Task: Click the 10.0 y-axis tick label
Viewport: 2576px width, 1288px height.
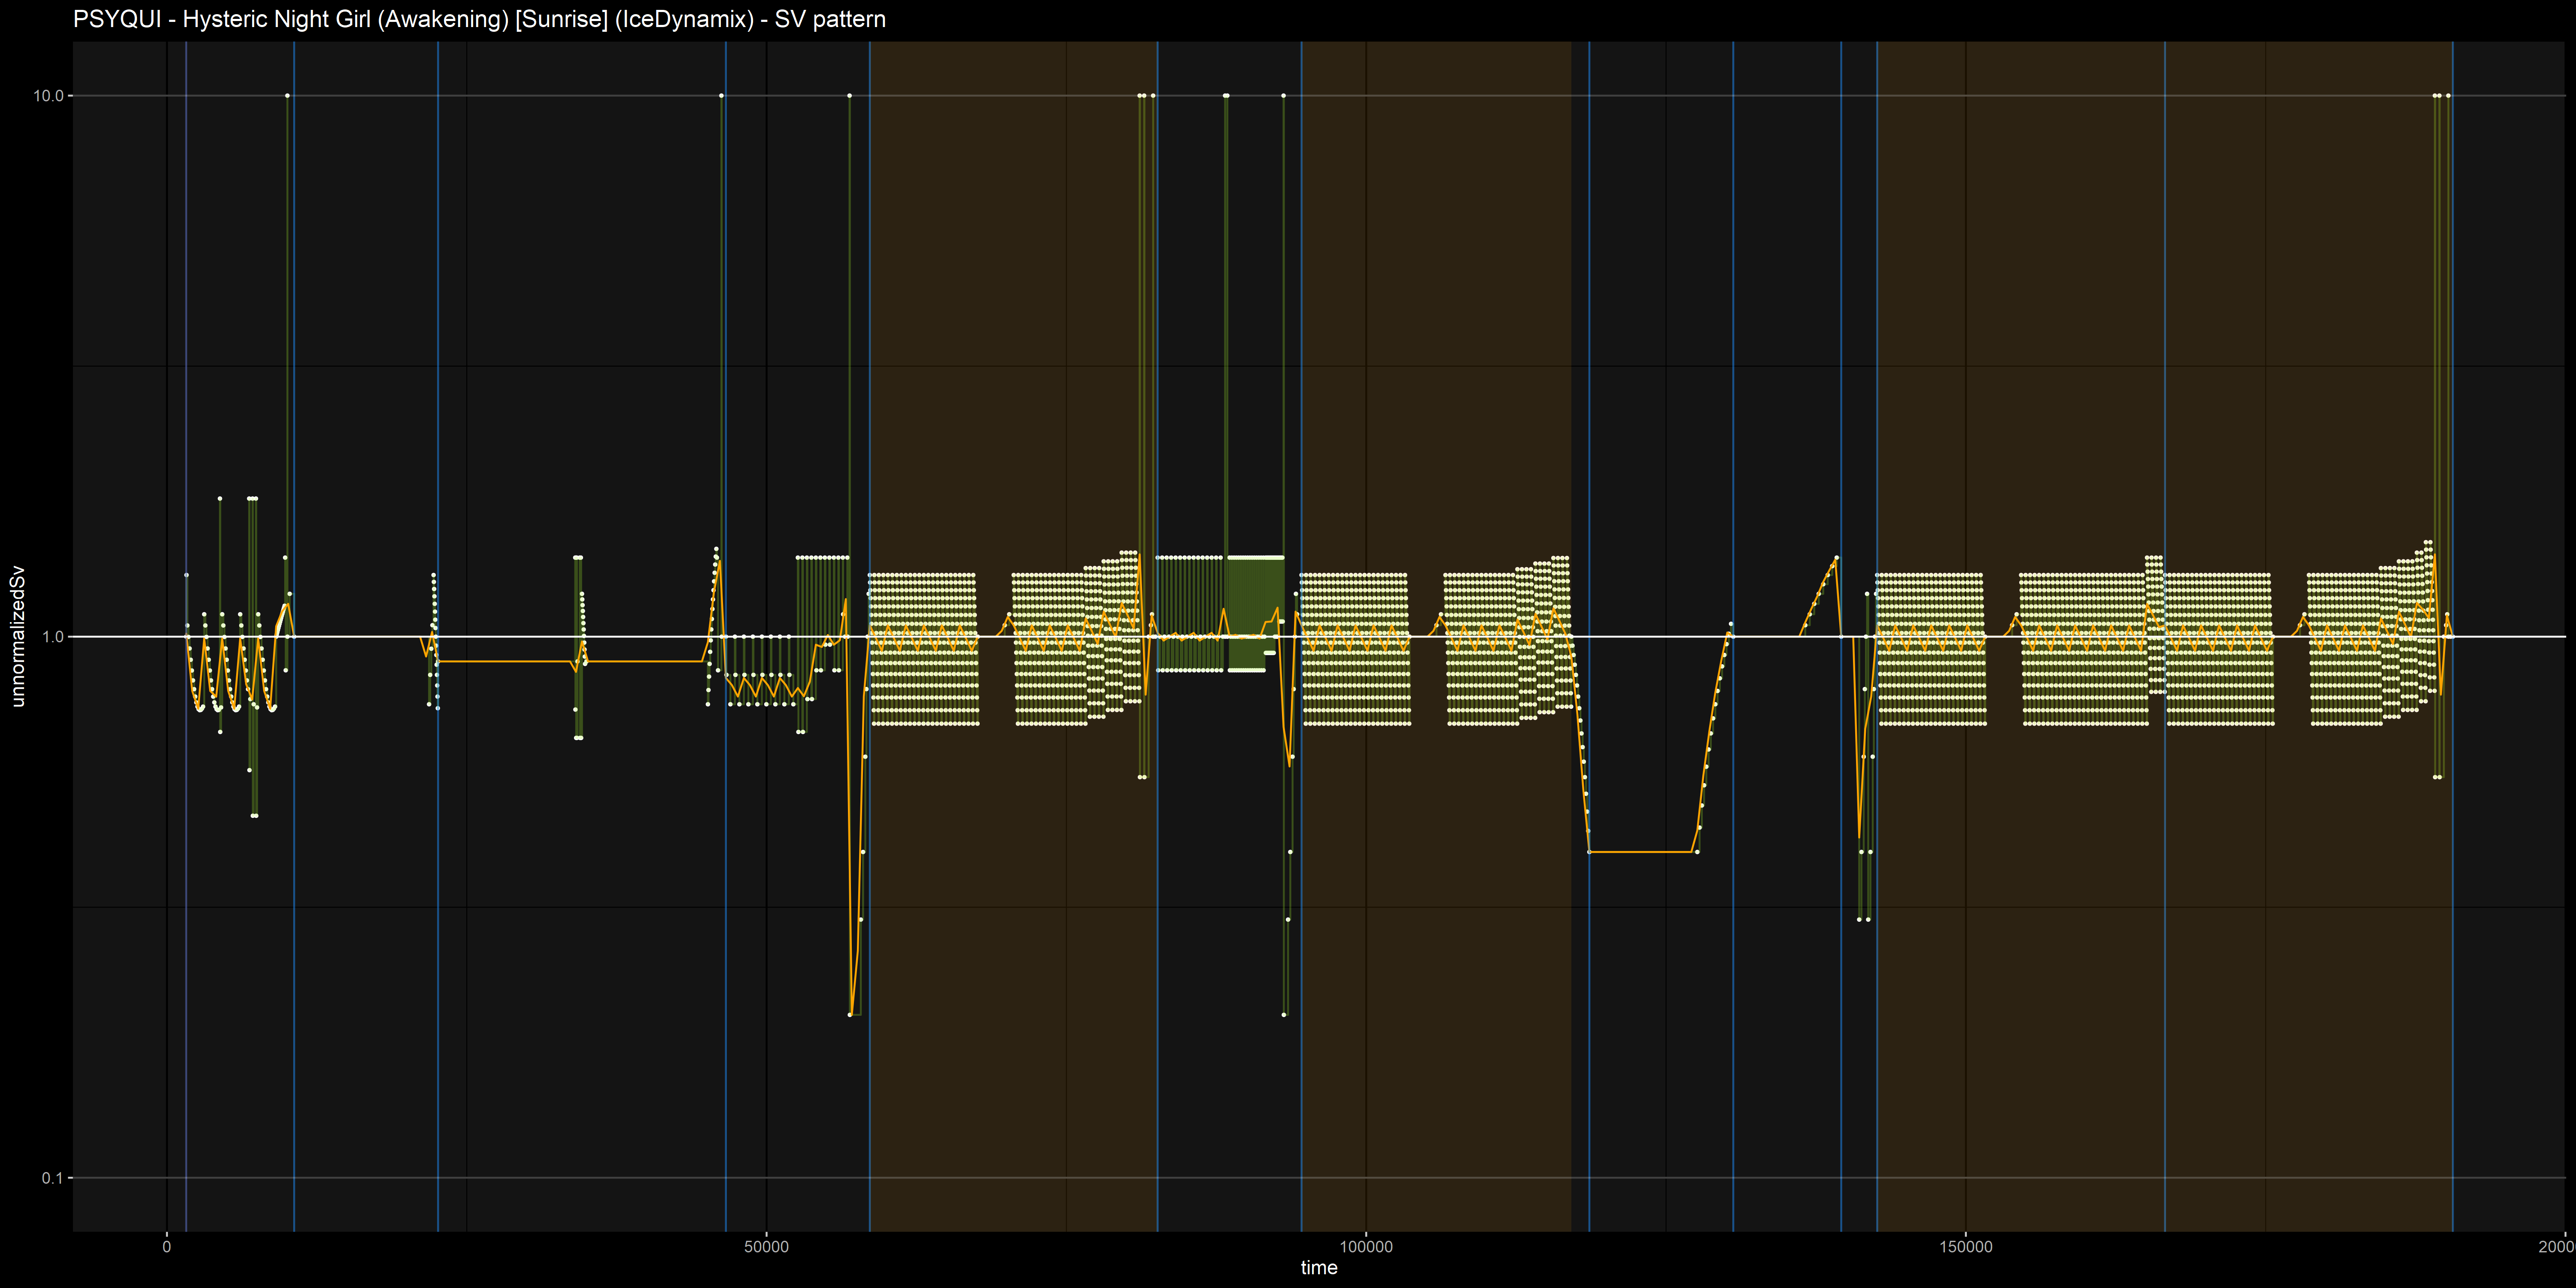Action: tap(48, 96)
